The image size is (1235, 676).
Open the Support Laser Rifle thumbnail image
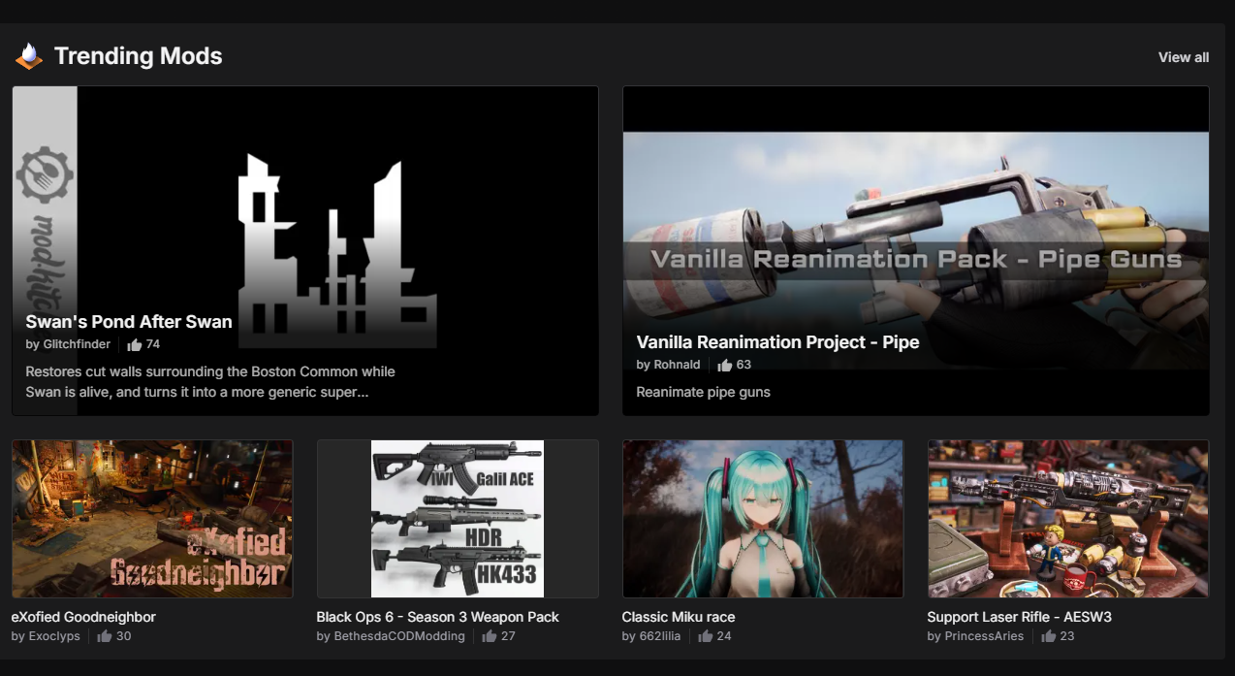pos(1068,519)
